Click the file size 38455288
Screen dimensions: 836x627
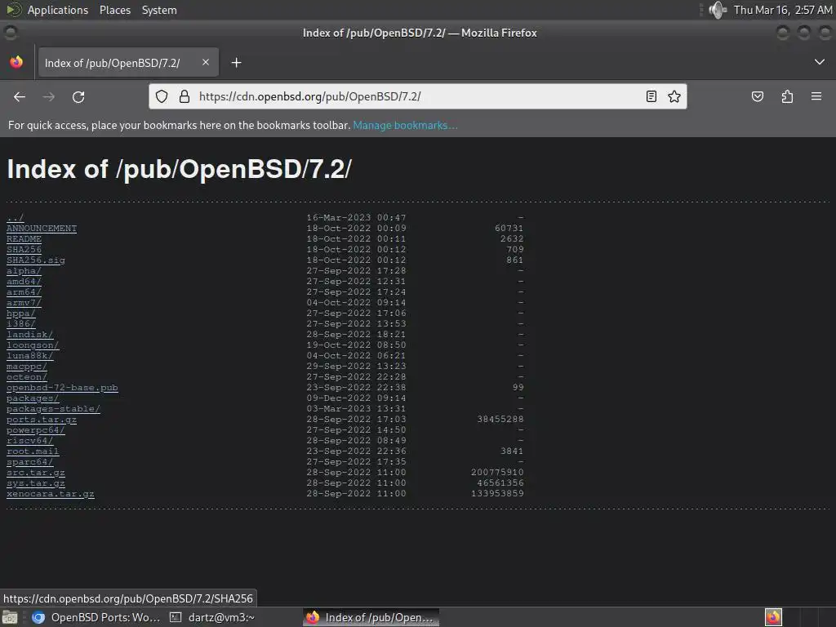500,420
